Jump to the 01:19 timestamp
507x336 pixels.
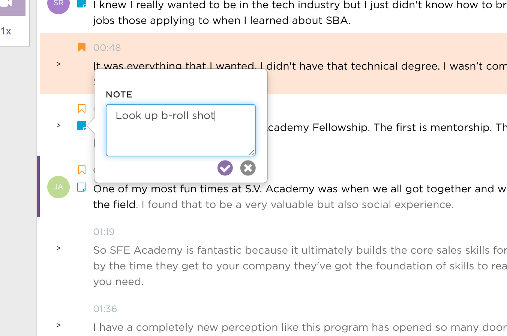[104, 232]
